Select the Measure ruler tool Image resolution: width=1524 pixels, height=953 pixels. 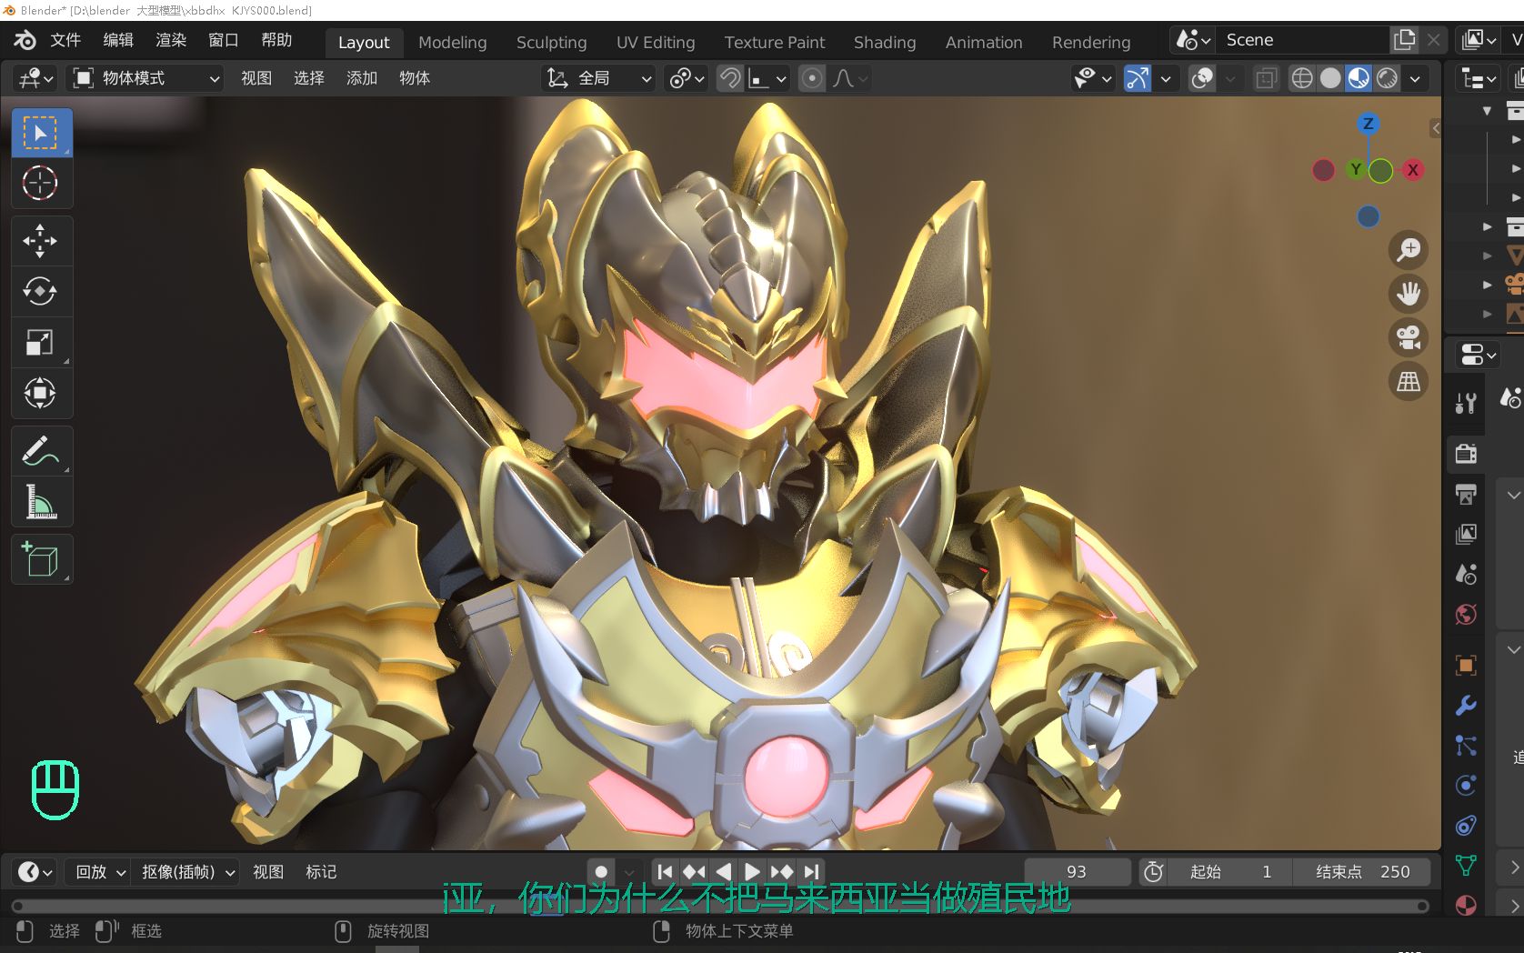pyautogui.click(x=41, y=501)
